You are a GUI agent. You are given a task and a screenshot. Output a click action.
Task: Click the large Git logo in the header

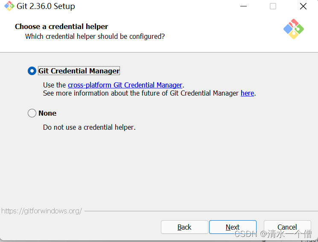click(x=294, y=29)
